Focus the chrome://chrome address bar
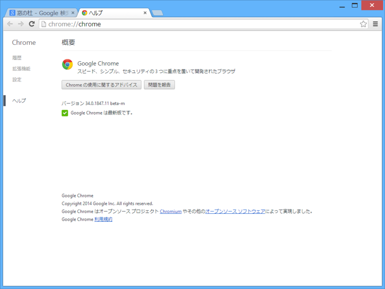The height and width of the screenshot is (289, 385). tap(203, 24)
